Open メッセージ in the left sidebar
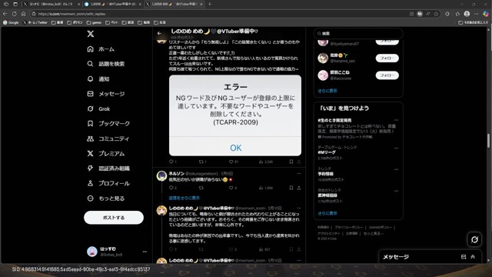This screenshot has width=492, height=277. point(106,94)
